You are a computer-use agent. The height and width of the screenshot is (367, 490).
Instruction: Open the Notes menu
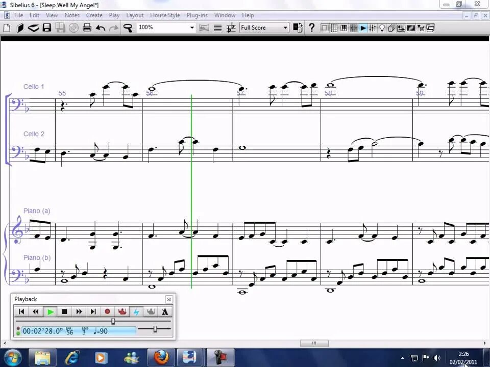(72, 15)
